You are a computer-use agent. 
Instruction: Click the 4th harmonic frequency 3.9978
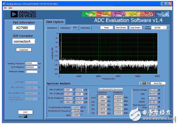tap(102, 109)
